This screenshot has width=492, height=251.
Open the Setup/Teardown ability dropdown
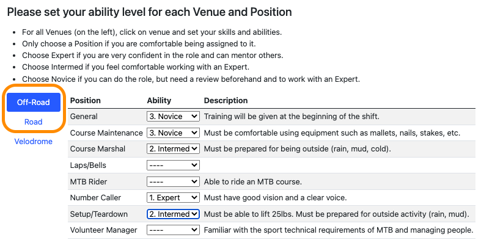173,214
